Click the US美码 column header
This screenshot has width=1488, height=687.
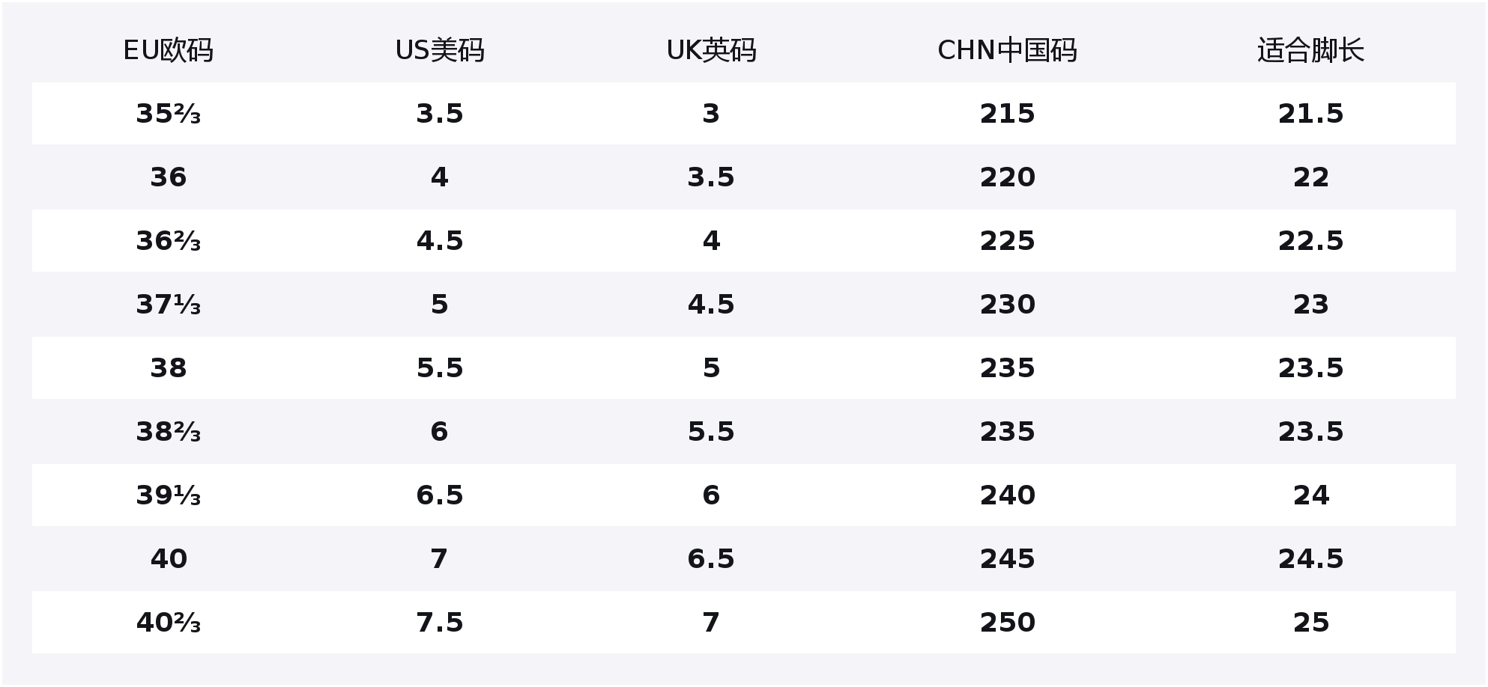click(440, 50)
